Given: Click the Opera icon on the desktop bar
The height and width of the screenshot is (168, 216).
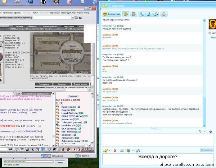Looking at the screenshot, I should click(x=69, y=2).
